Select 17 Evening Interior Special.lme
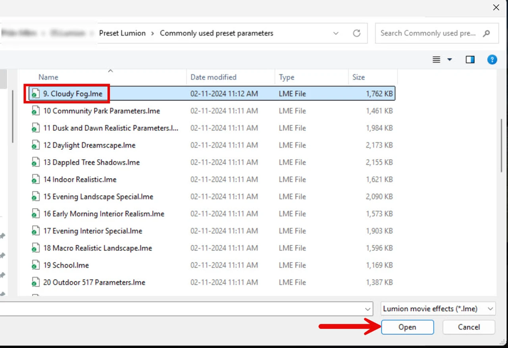 (92, 231)
